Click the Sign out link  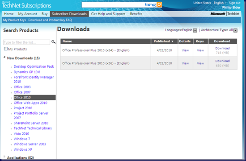pos(234,3)
